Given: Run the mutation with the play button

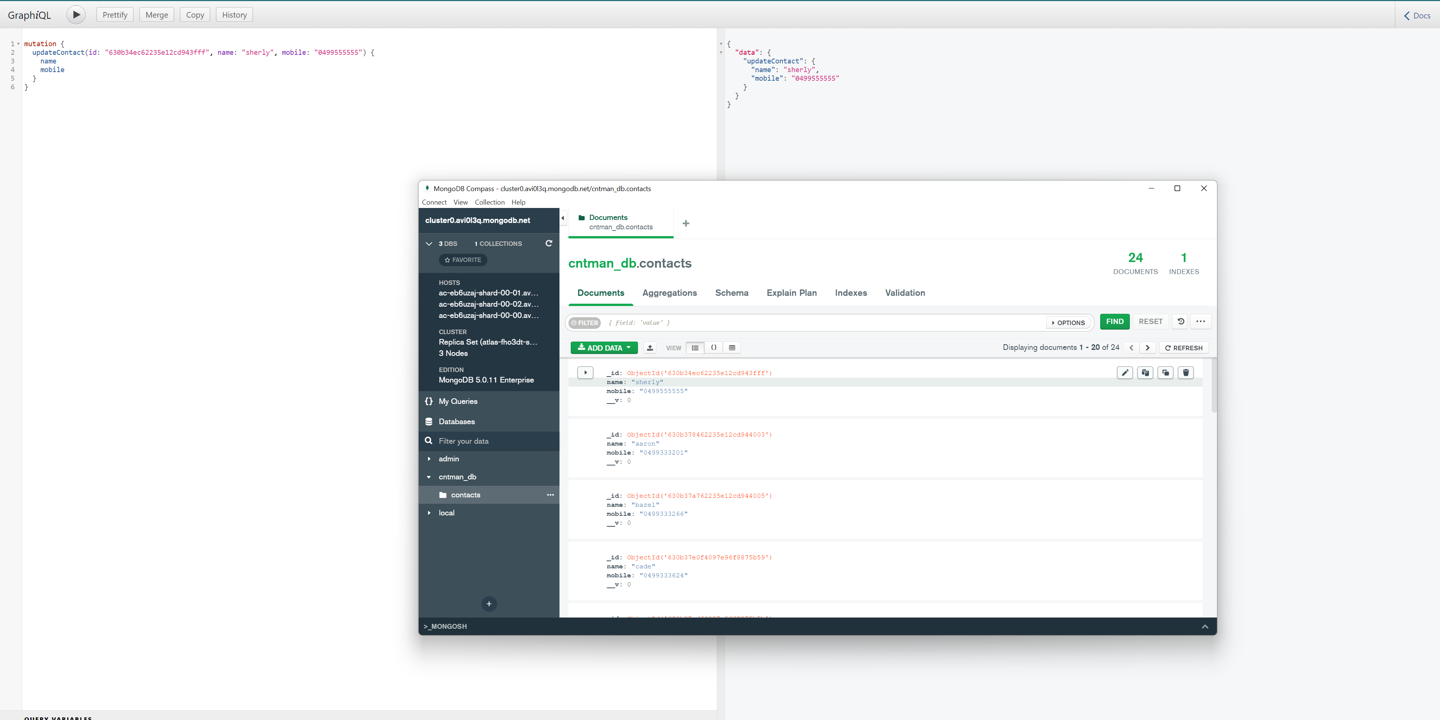Looking at the screenshot, I should (75, 15).
